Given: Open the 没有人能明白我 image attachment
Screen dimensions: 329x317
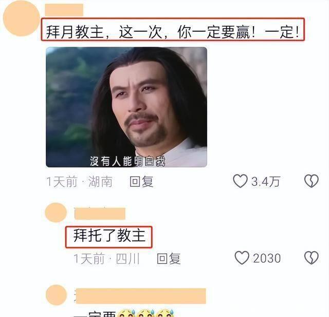Looking at the screenshot, I should 126,107.
